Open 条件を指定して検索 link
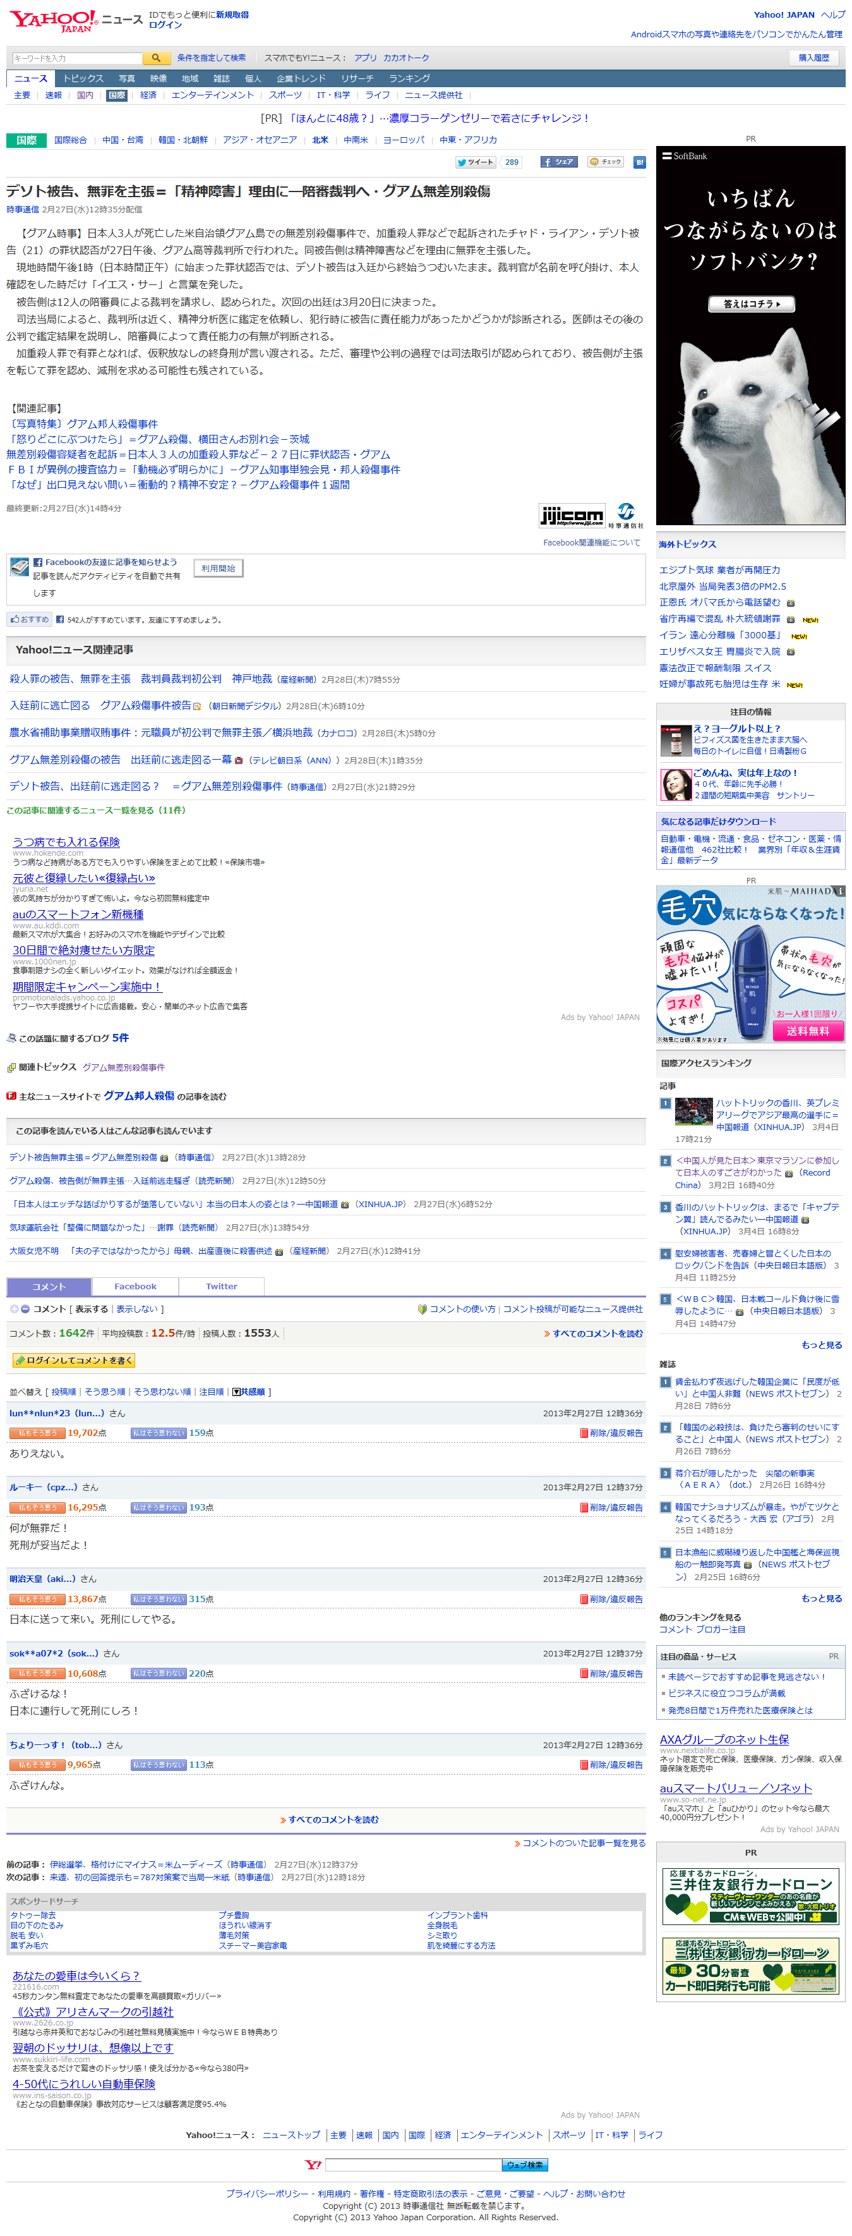The width and height of the screenshot is (852, 2236). [211, 58]
